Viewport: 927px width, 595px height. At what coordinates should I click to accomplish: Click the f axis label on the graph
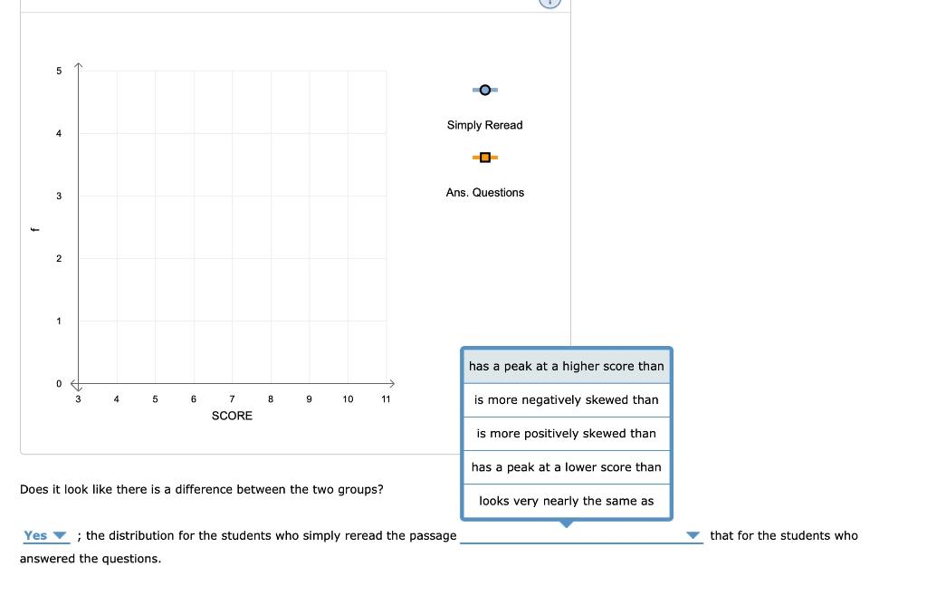(36, 227)
